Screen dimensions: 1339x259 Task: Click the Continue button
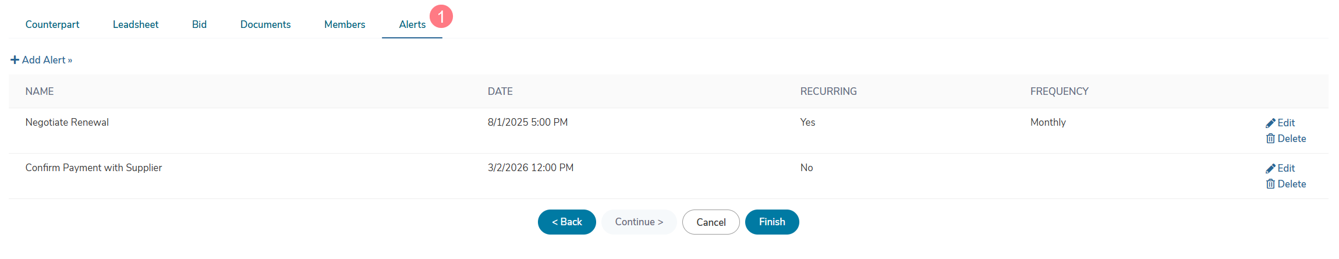pos(639,222)
